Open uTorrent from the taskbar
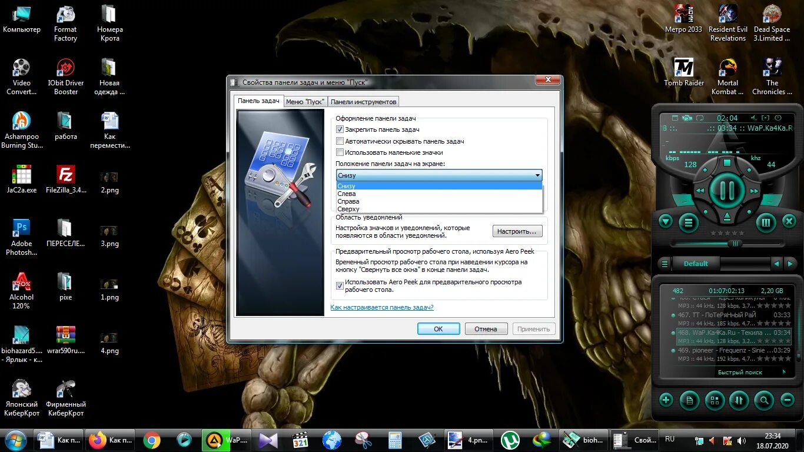This screenshot has height=452, width=804. 510,440
